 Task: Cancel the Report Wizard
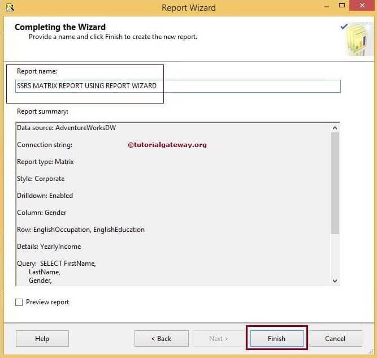pyautogui.click(x=335, y=338)
